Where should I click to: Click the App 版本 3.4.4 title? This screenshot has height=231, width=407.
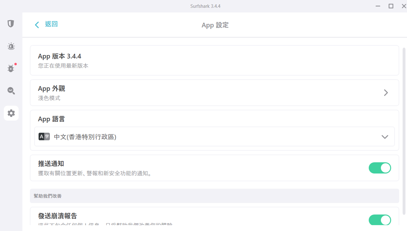point(59,56)
